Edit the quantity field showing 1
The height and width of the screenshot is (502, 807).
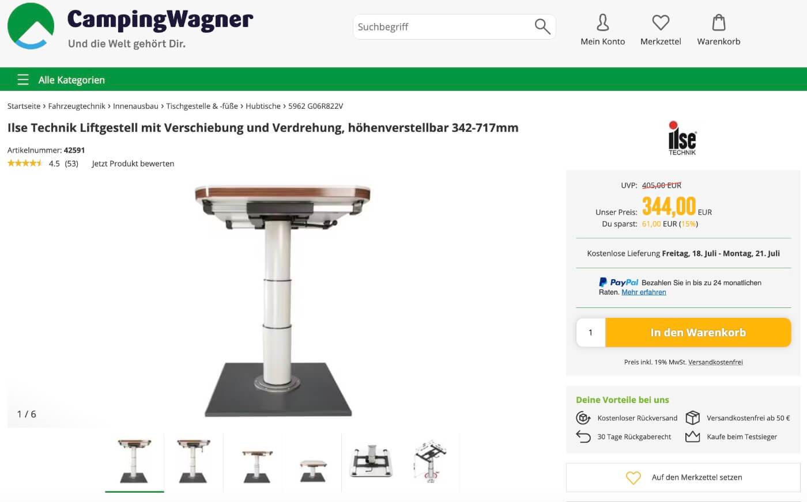591,332
